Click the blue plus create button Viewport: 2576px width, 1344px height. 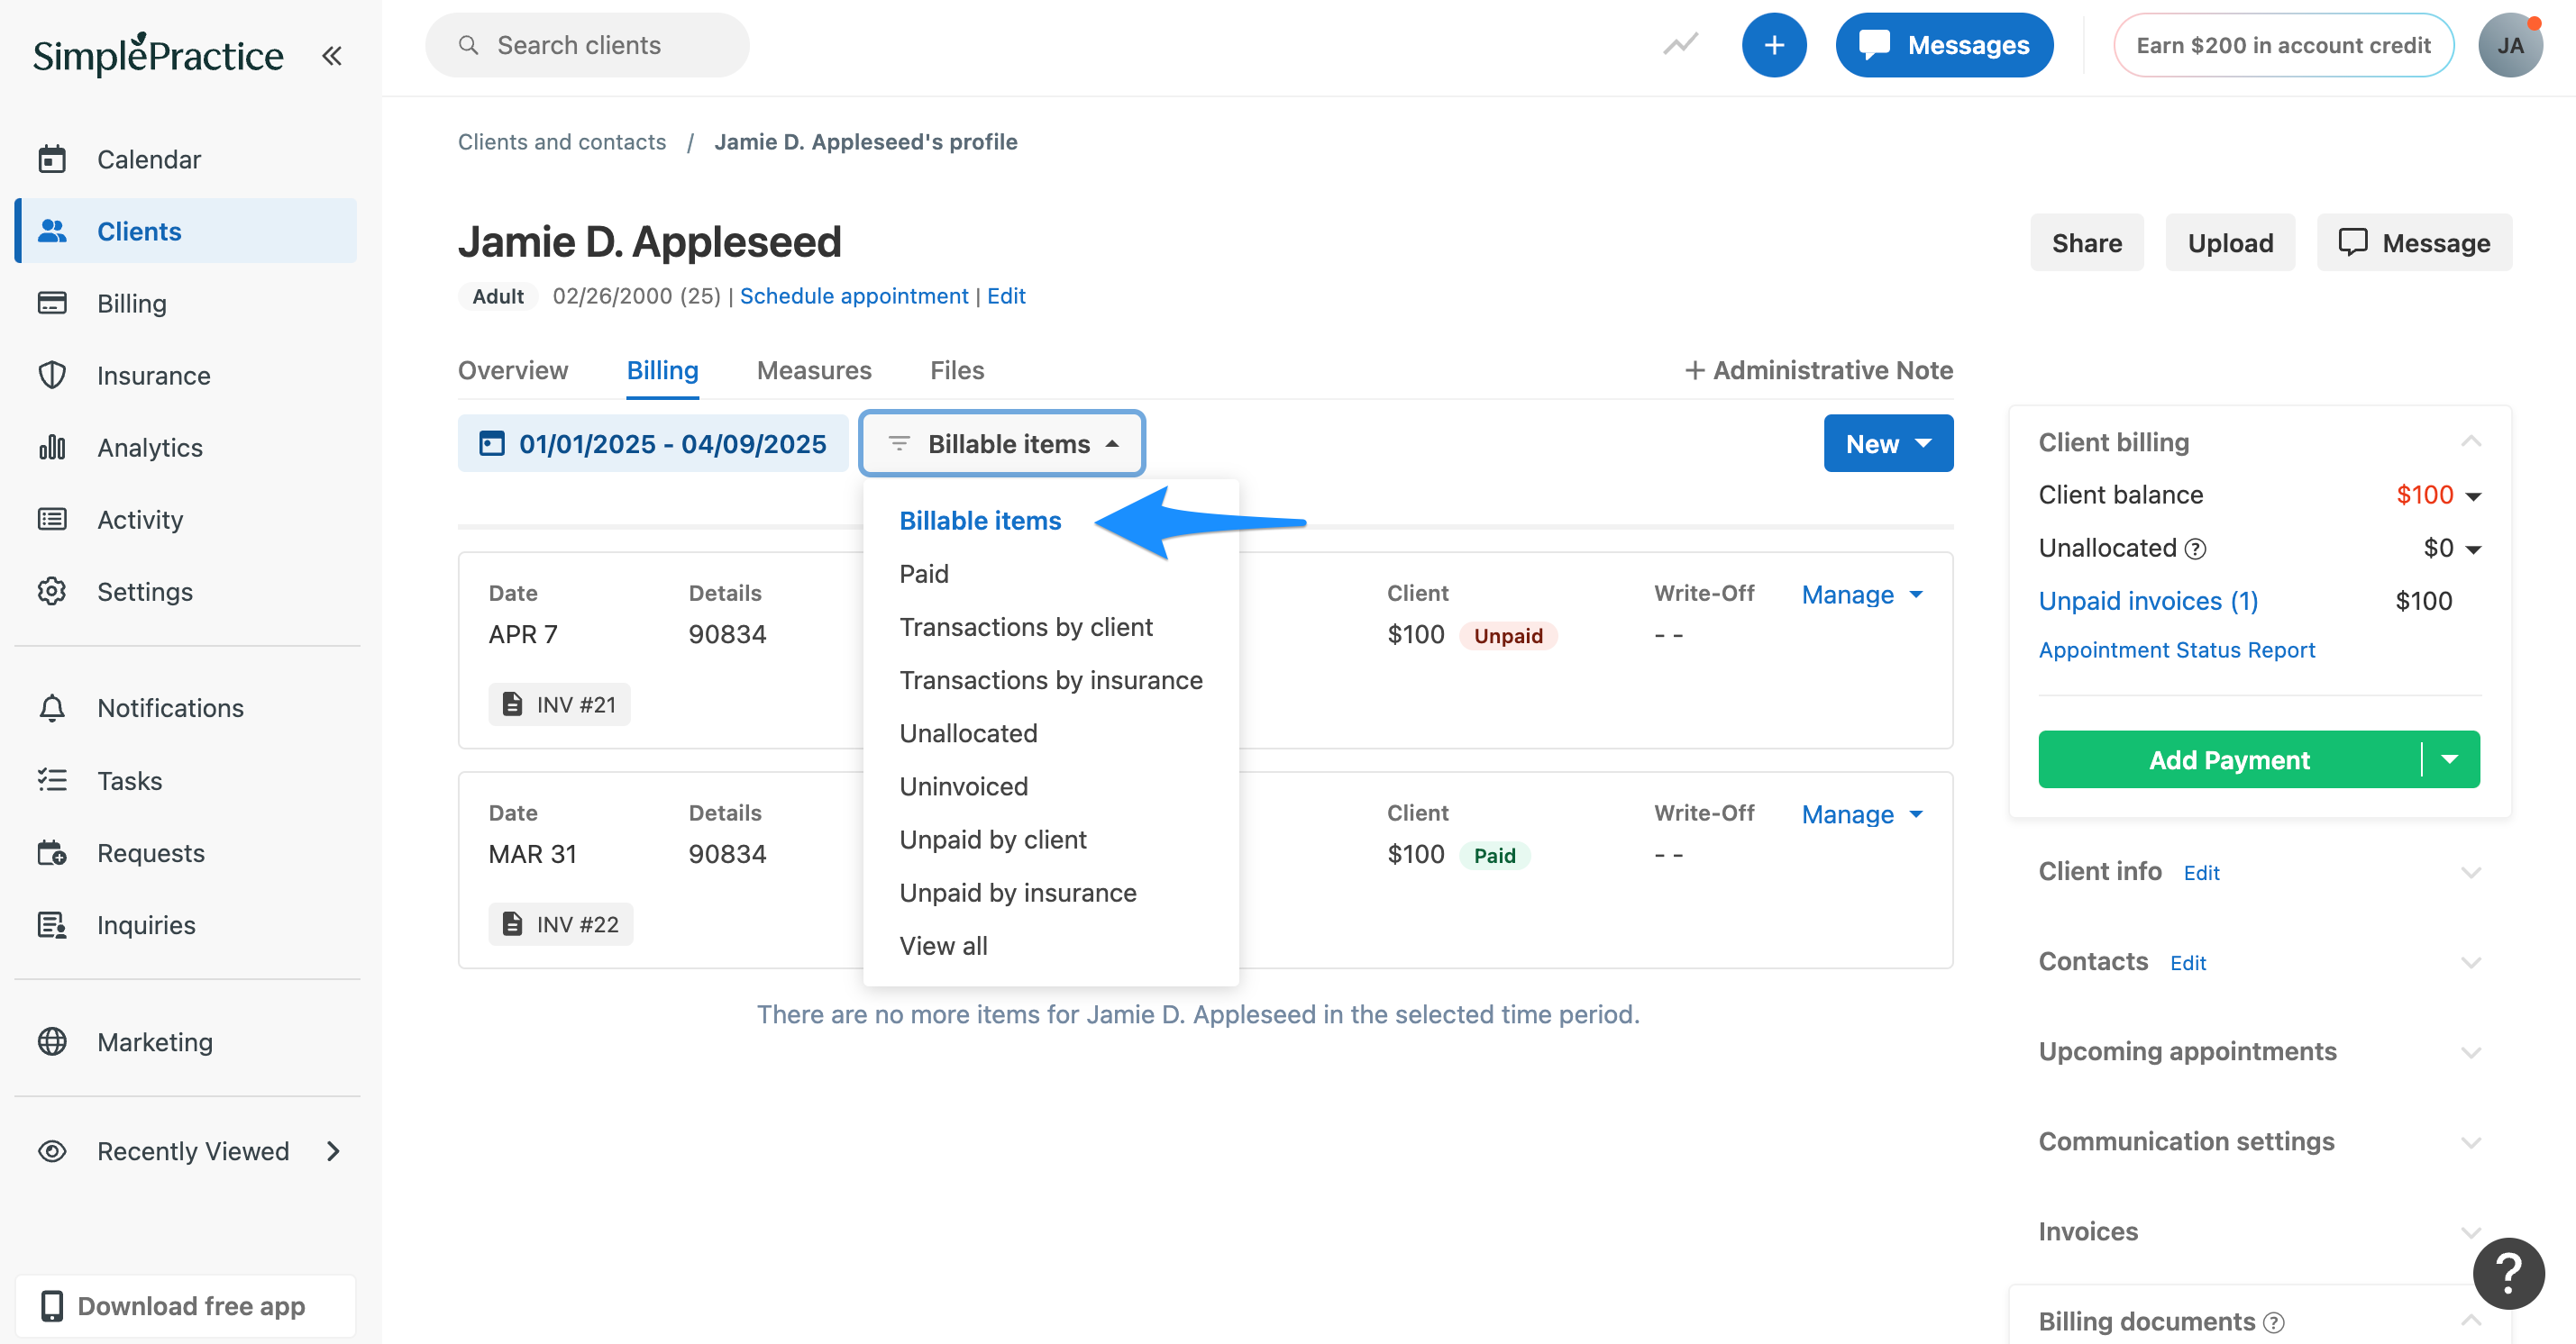pyautogui.click(x=1773, y=45)
